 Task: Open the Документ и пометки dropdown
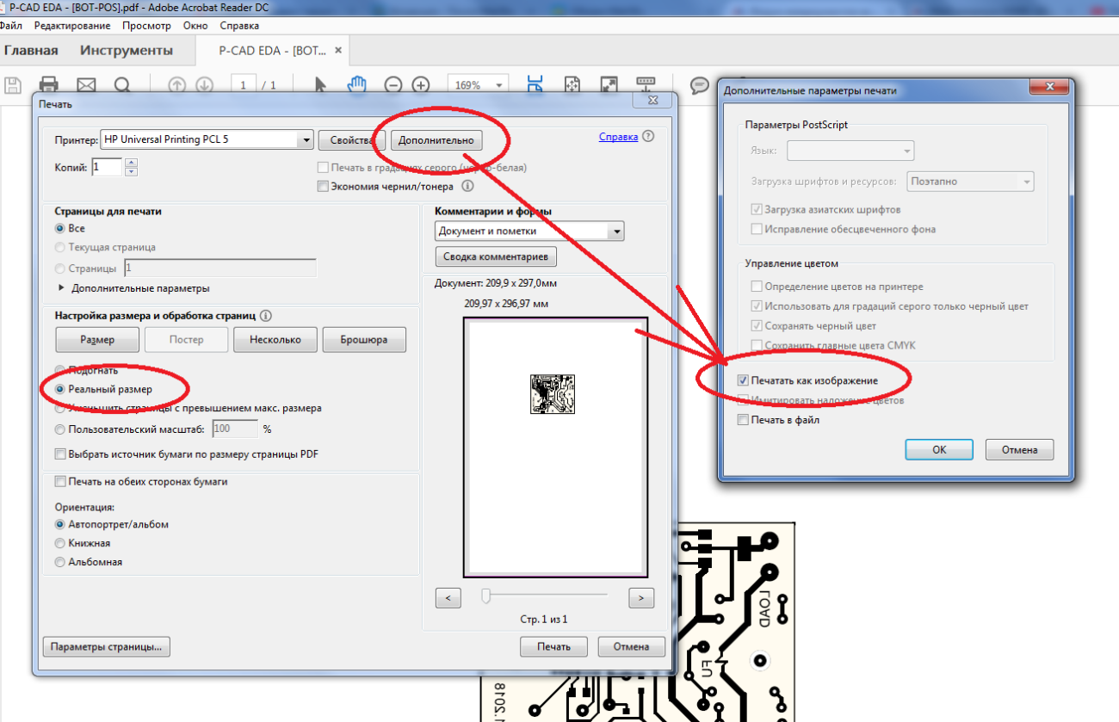pos(615,231)
